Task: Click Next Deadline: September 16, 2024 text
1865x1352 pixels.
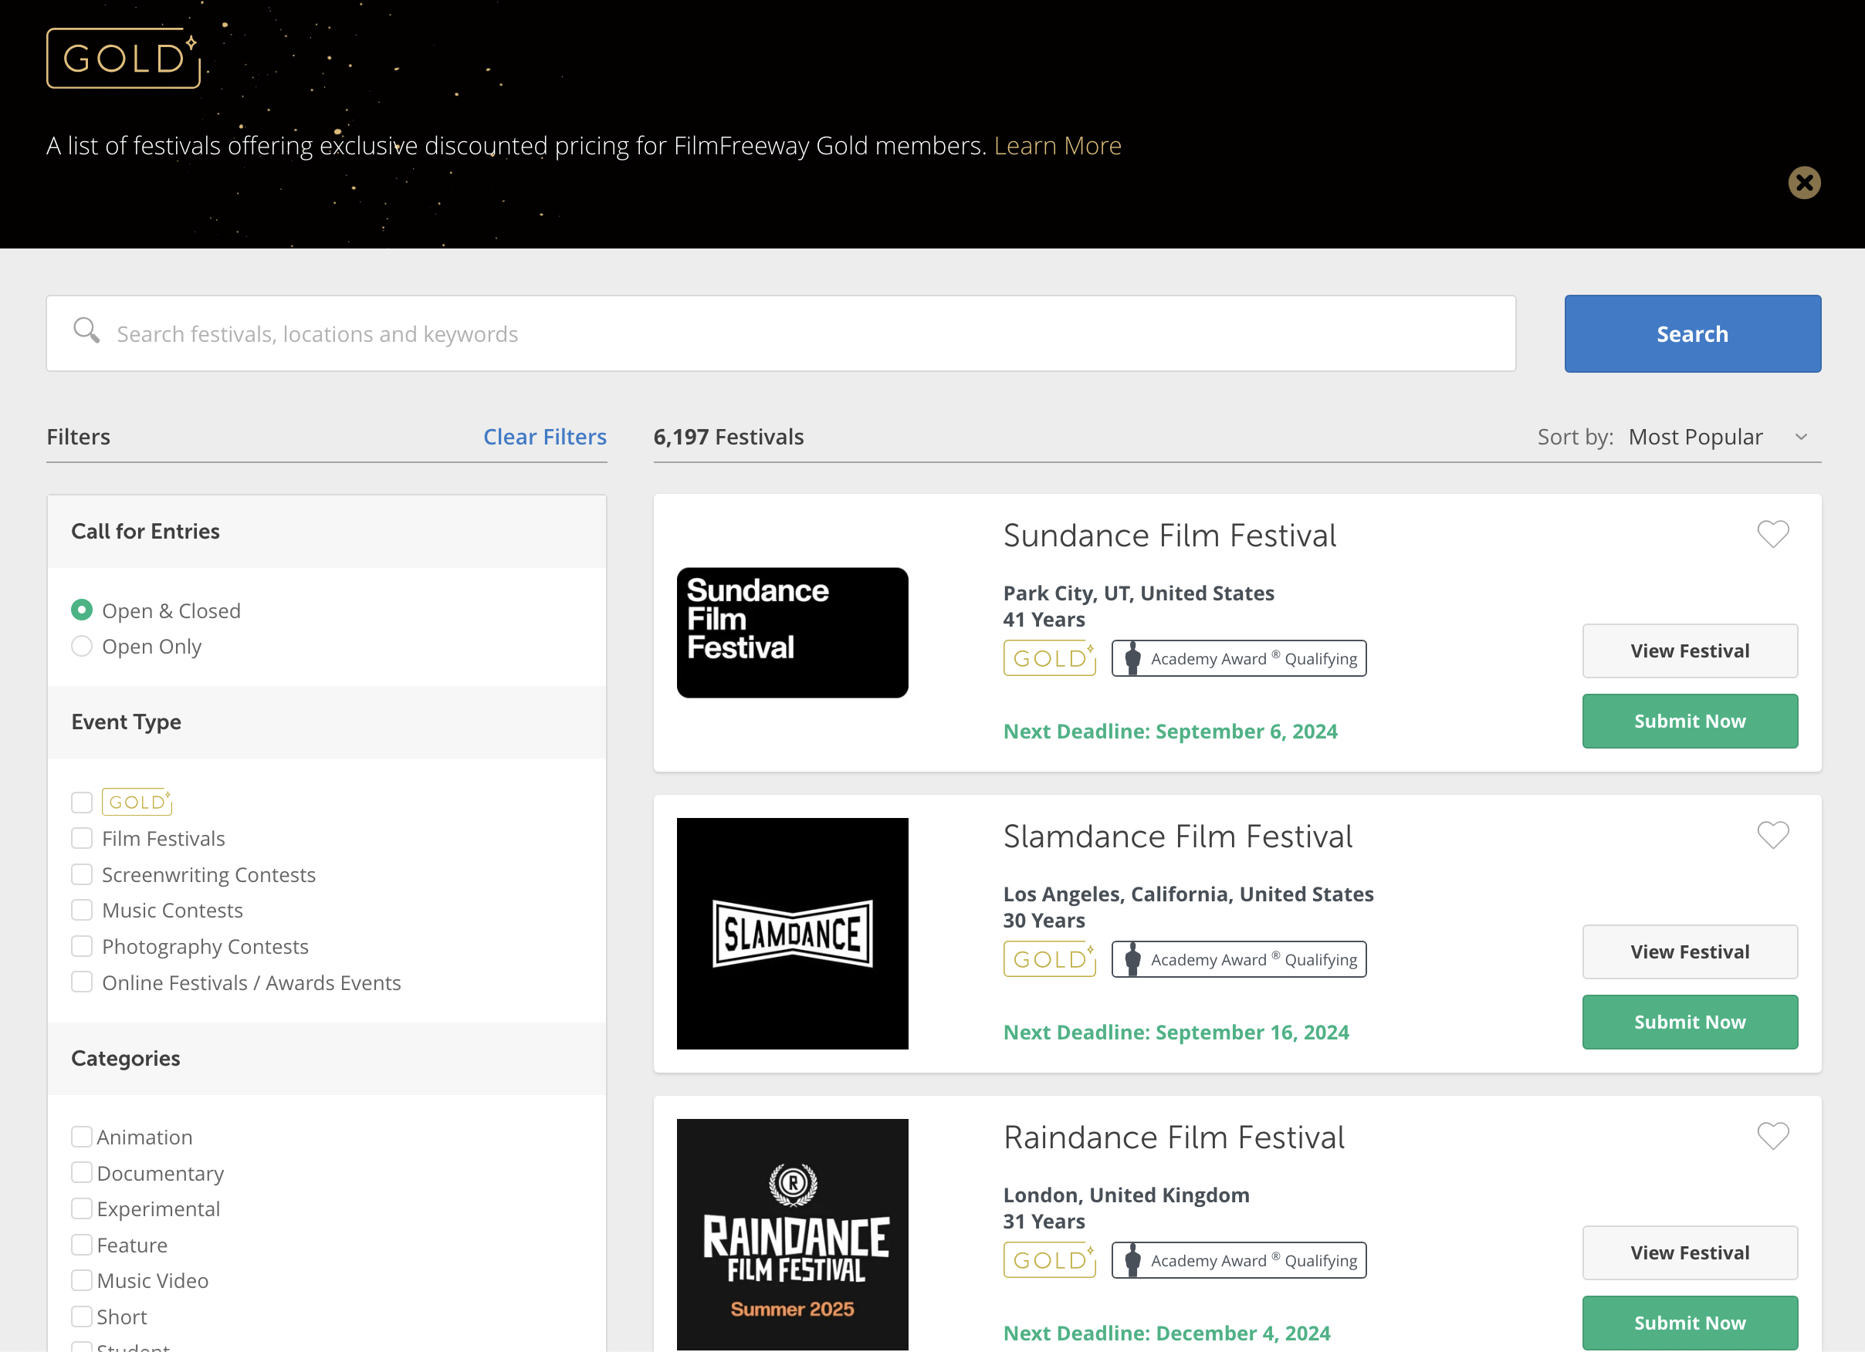Action: 1176,1033
